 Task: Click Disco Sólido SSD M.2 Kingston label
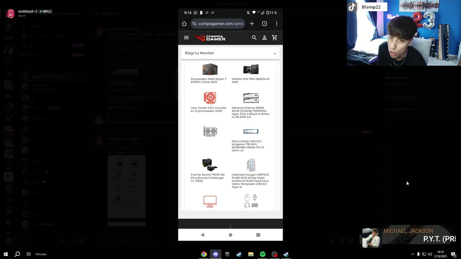click(x=248, y=146)
